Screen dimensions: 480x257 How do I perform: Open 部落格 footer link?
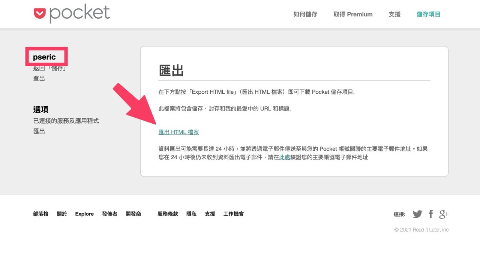tap(40, 214)
